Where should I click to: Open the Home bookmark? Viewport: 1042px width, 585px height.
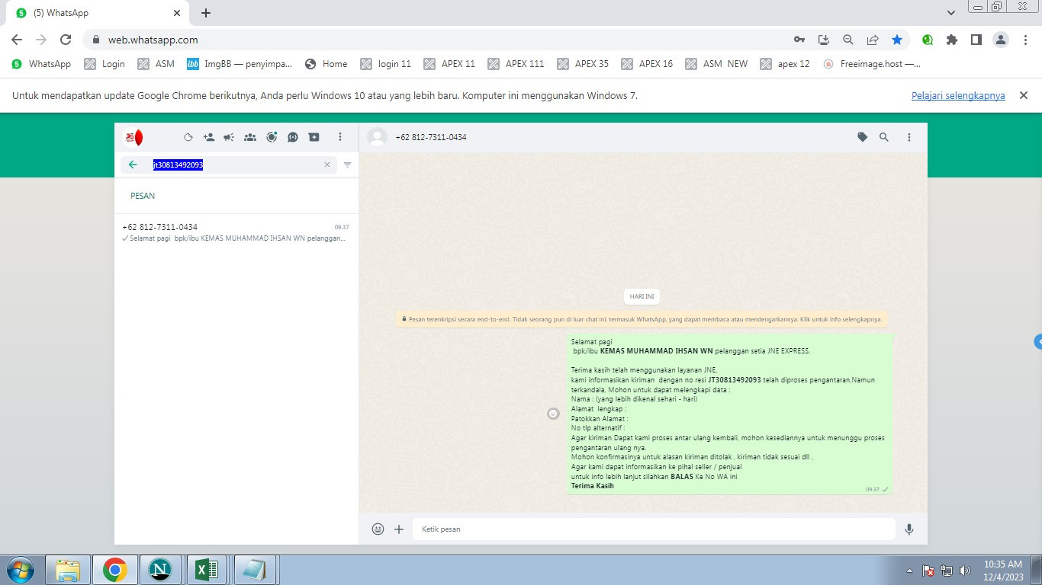click(x=326, y=64)
